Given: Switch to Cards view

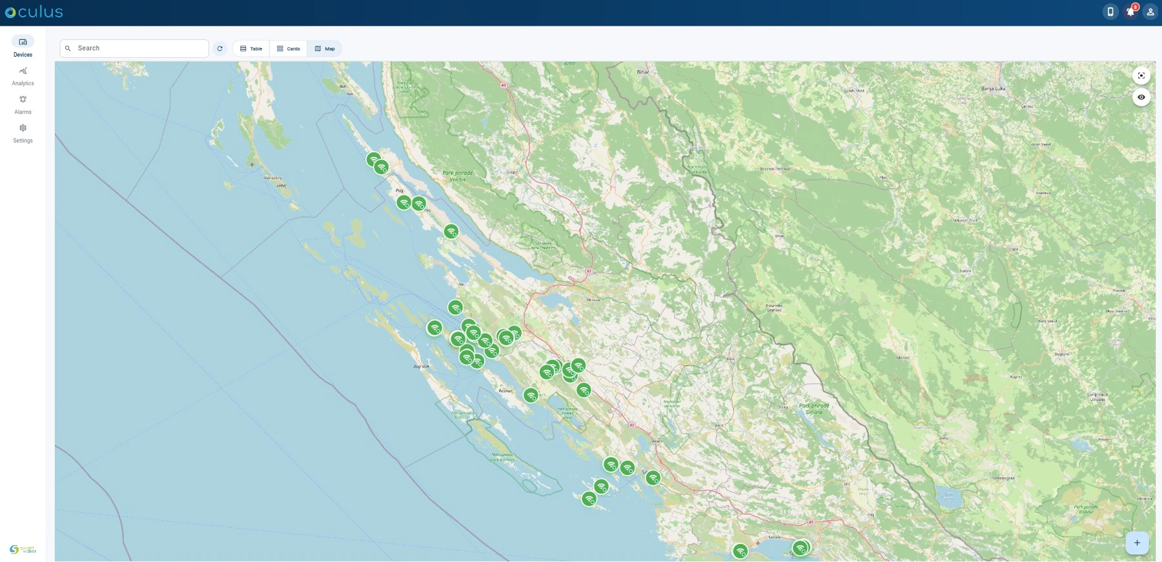Looking at the screenshot, I should tap(289, 48).
